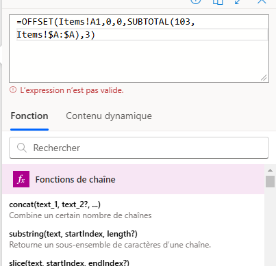Click the collapse arrows icon at top
276x266 pixels.
[238, 1]
